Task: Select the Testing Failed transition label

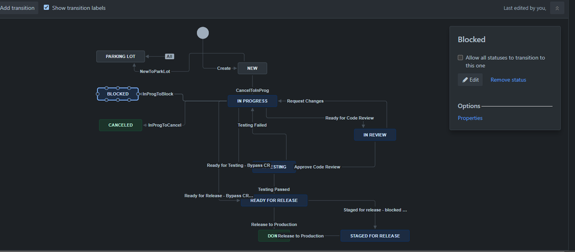Action: click(x=252, y=125)
